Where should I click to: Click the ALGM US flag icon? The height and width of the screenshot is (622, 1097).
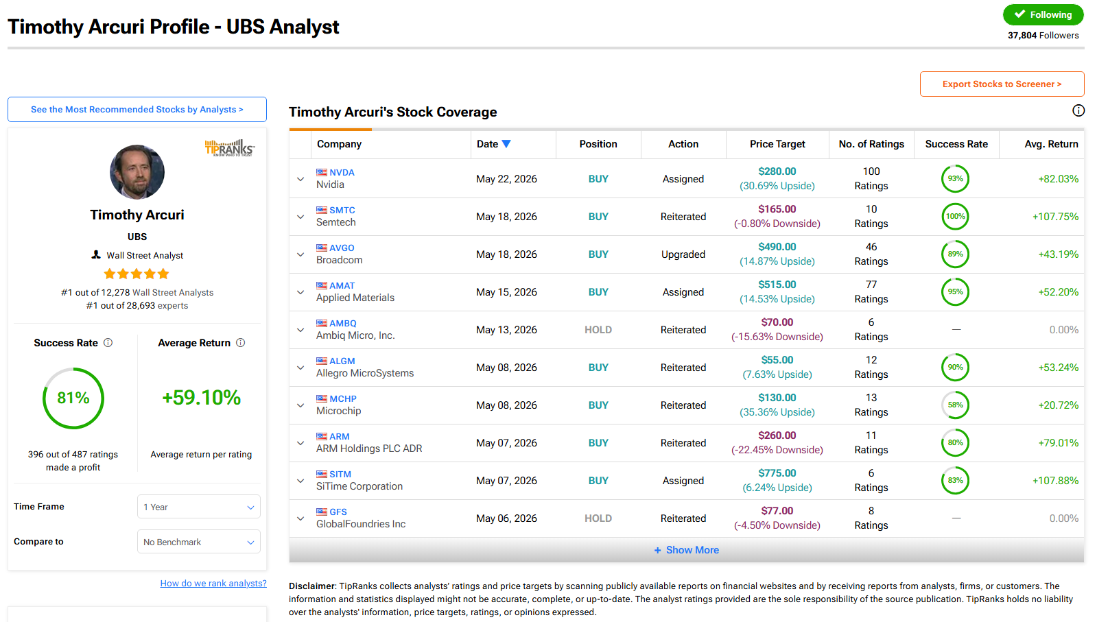[322, 361]
